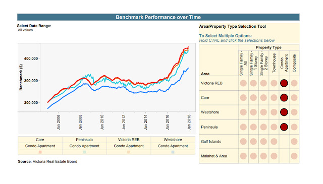This screenshot has width=323, height=184.
Task: Click 'Malahat & Area' row label
Action: [214, 156]
